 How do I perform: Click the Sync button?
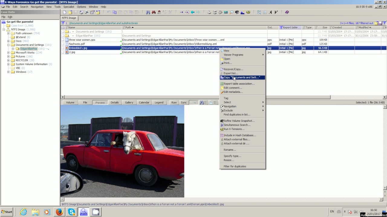pos(184,102)
